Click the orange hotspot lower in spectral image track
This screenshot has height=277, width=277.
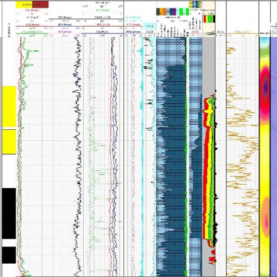pos(266,216)
